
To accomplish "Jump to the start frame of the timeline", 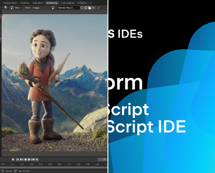I will tap(17, 159).
